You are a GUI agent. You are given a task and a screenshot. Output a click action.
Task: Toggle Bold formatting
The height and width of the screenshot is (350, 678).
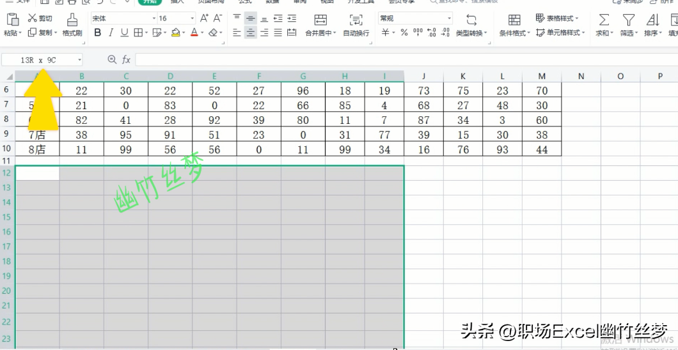98,33
